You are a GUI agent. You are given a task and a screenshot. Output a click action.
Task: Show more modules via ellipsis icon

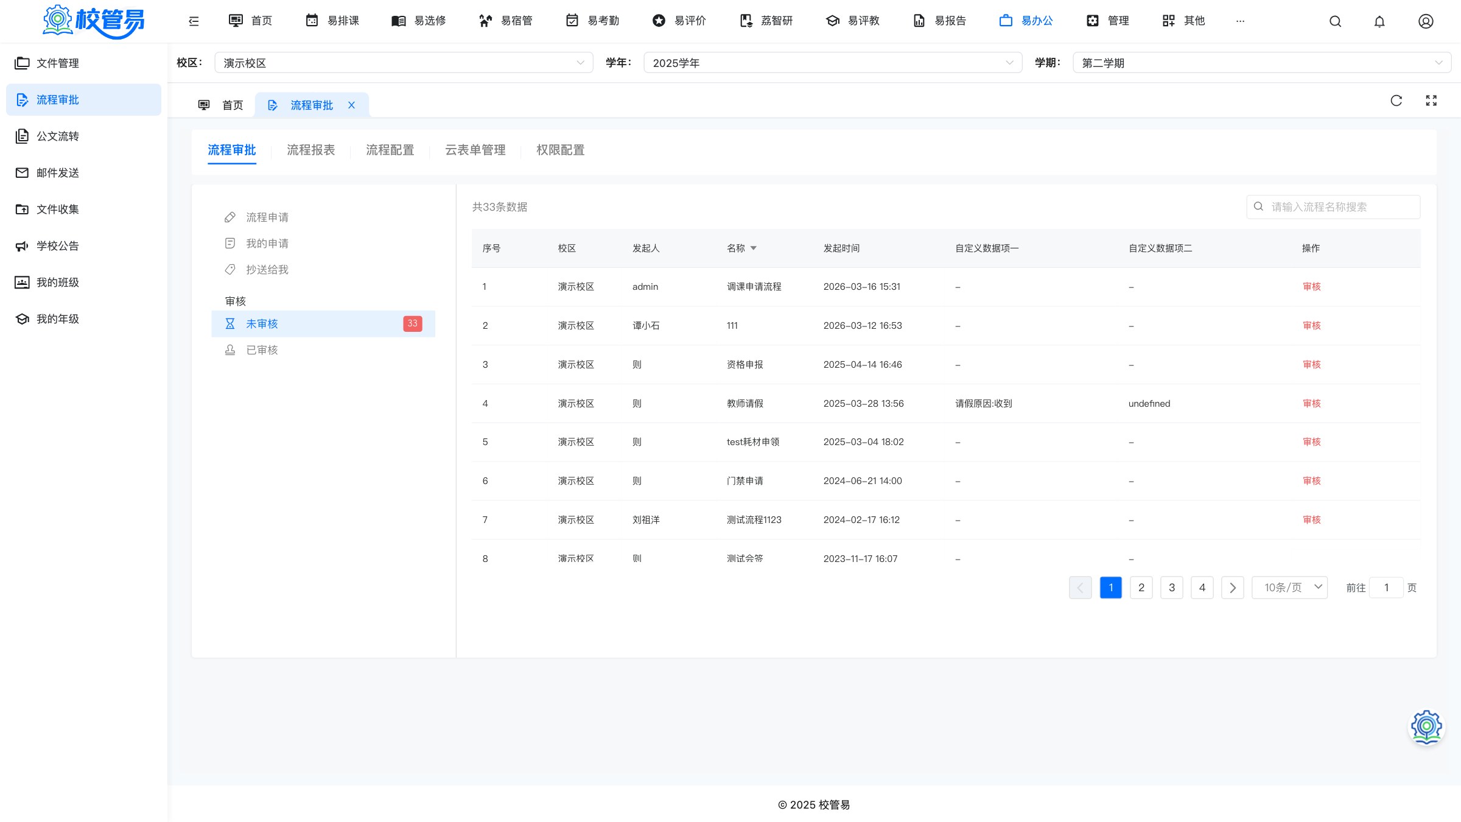tap(1240, 21)
